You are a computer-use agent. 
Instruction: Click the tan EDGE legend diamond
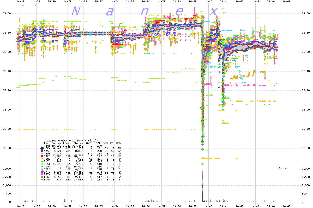(x=42, y=177)
